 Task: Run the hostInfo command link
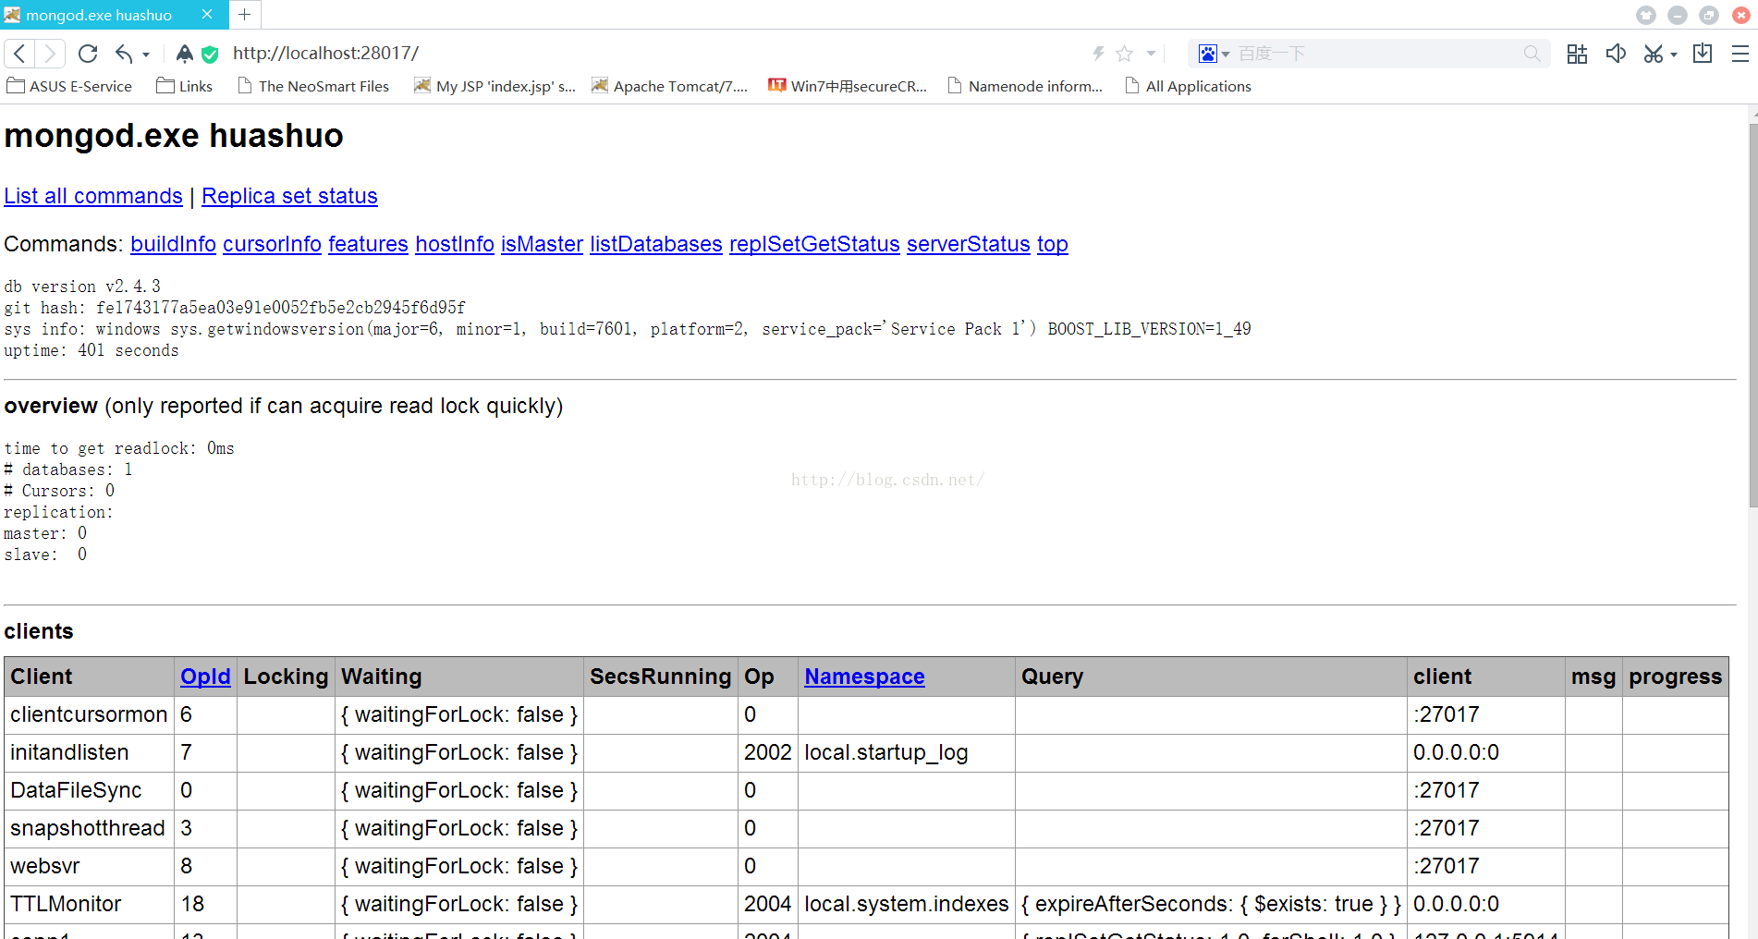coord(455,244)
